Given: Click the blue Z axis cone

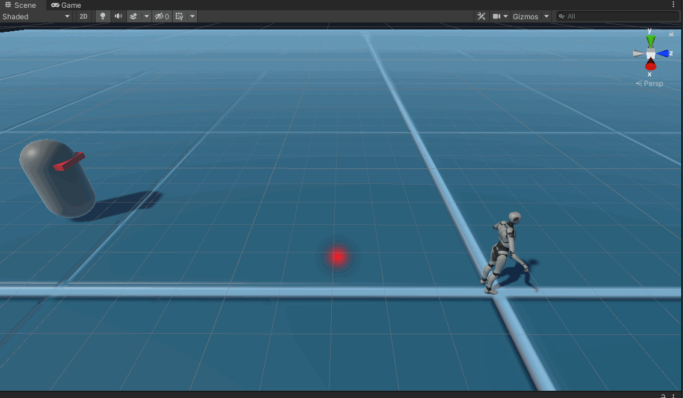Looking at the screenshot, I should (x=663, y=54).
